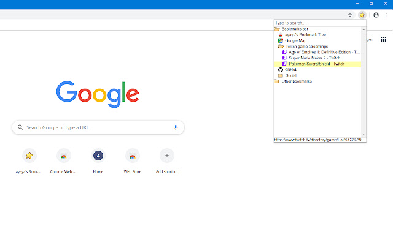The image size is (393, 245).
Task: Open the Home shortcut tile
Action: click(x=98, y=156)
